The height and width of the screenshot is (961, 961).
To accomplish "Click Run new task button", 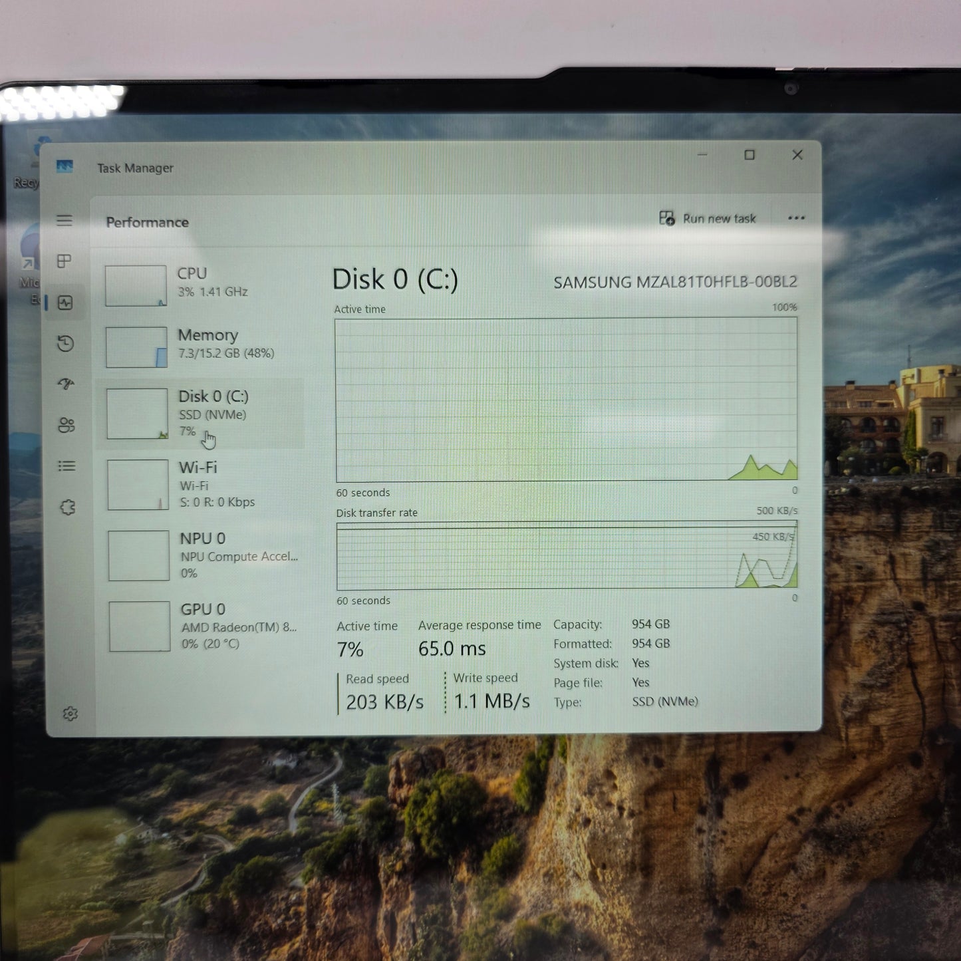I will [x=708, y=218].
